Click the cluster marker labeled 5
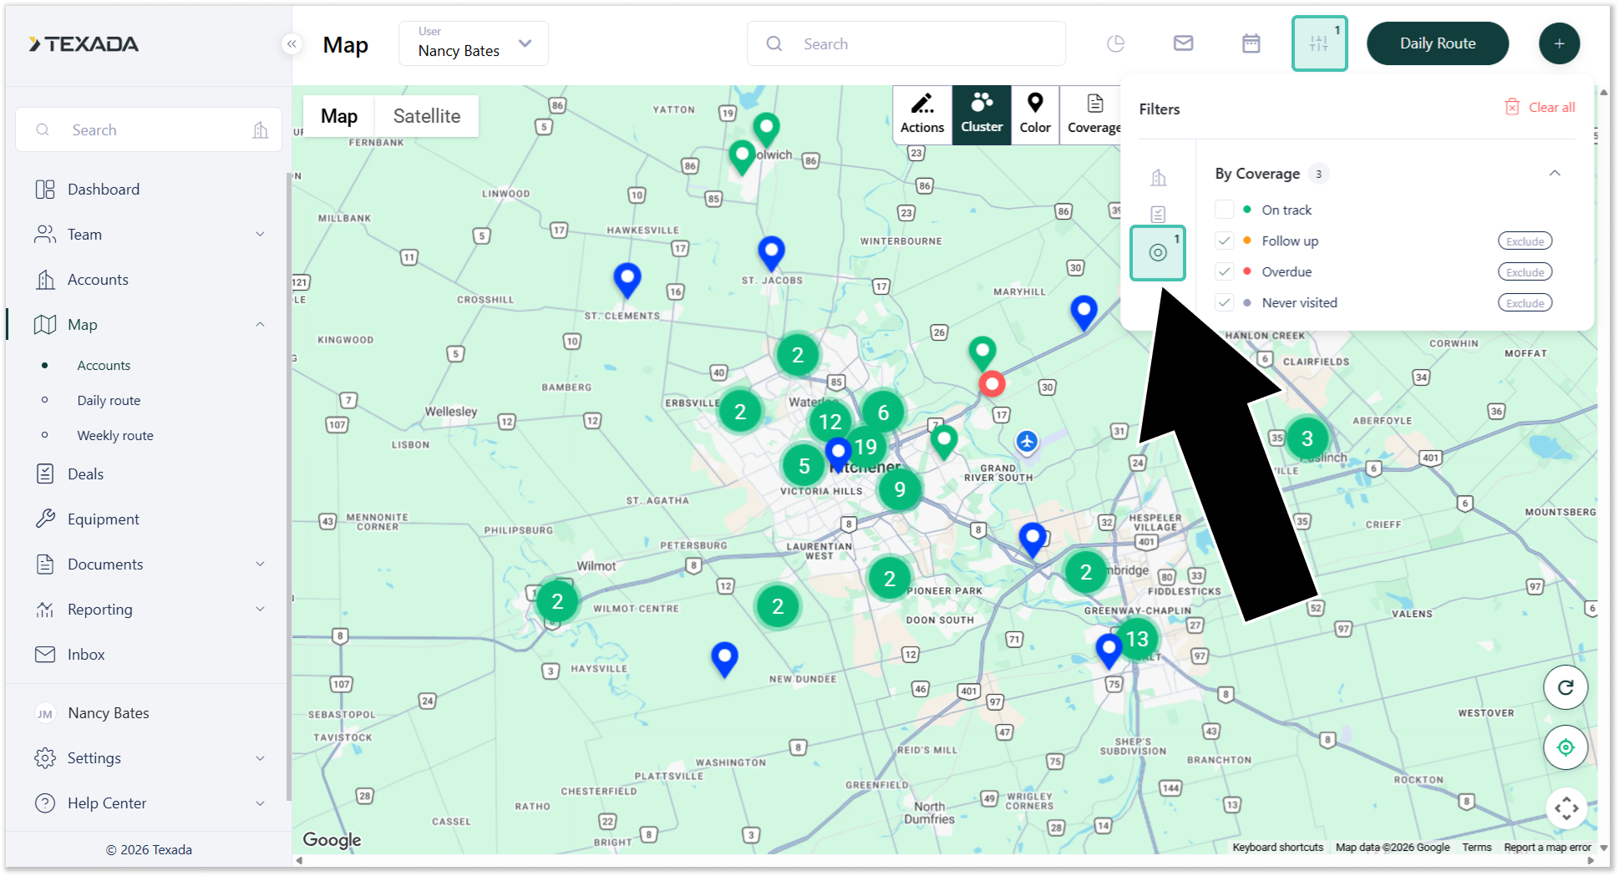Viewport: 1619px width, 876px height. coord(804,466)
